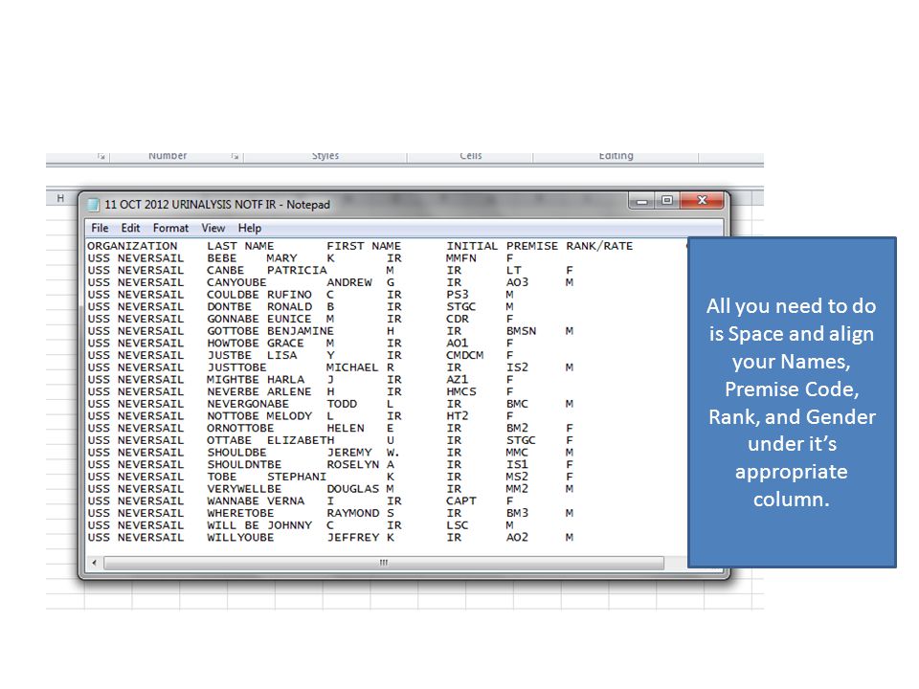
Task: Click the last name MIGHTBE
Action: pyautogui.click(x=233, y=380)
